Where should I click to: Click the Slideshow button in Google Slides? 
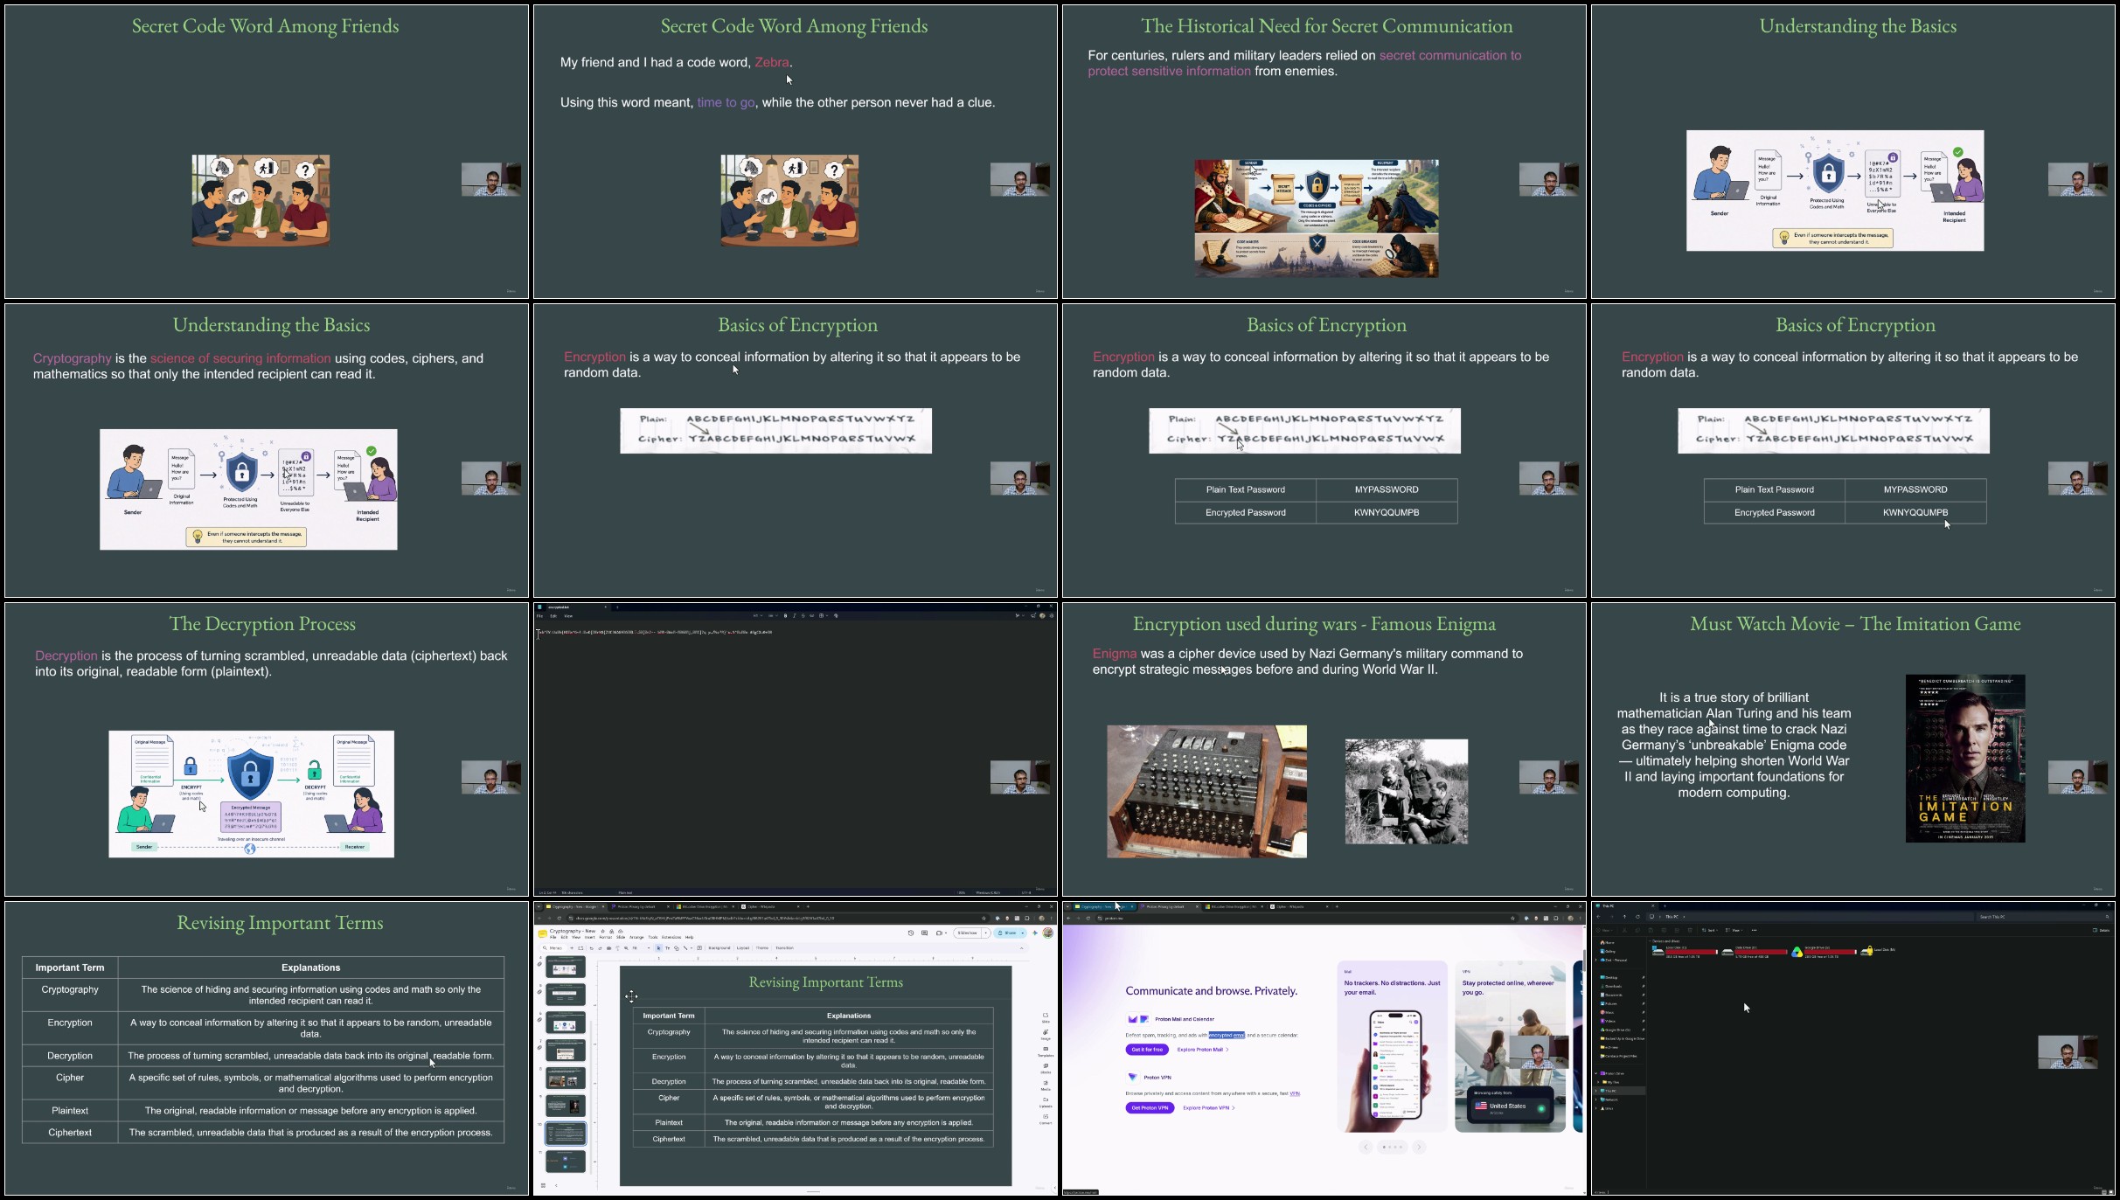tap(967, 933)
